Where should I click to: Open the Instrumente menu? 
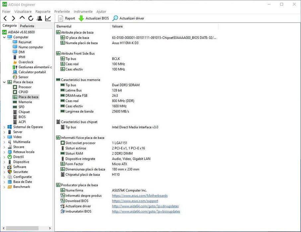click(x=83, y=12)
